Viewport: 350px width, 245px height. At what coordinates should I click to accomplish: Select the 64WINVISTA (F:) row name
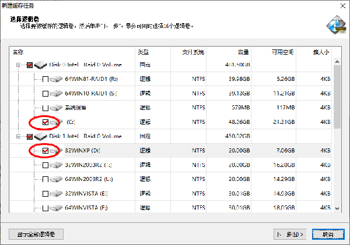coord(86,208)
